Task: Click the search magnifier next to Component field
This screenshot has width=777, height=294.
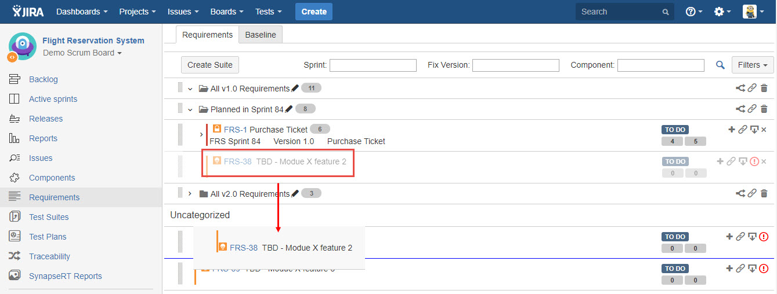Action: 720,65
